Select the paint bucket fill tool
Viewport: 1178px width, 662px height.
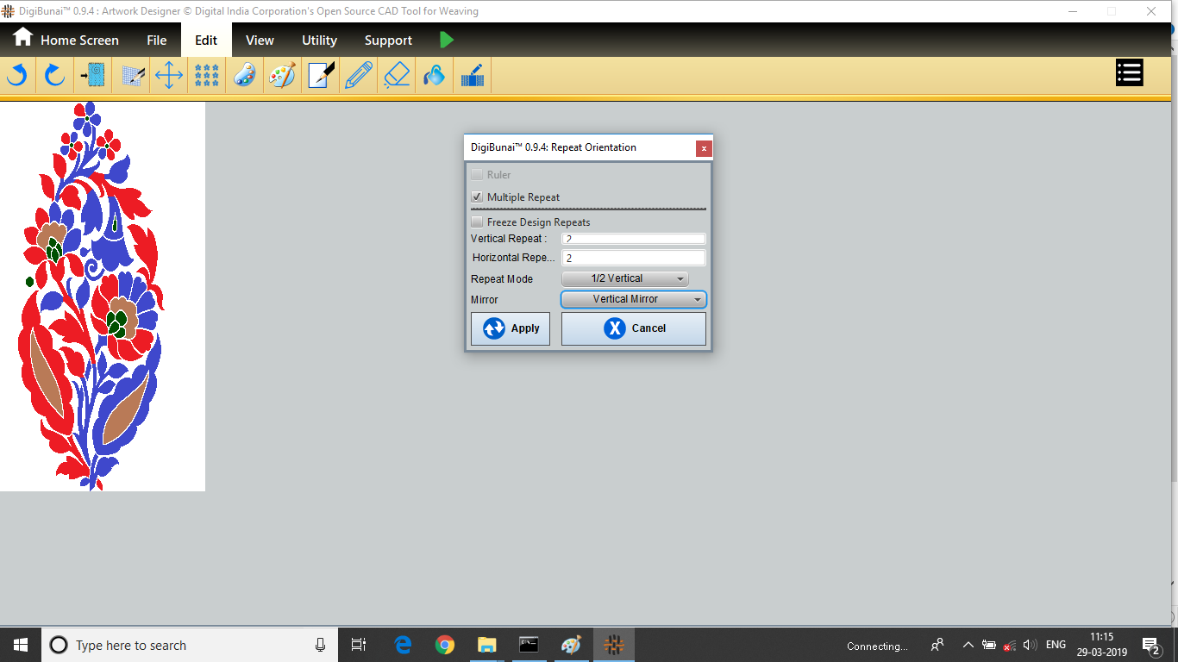click(434, 75)
